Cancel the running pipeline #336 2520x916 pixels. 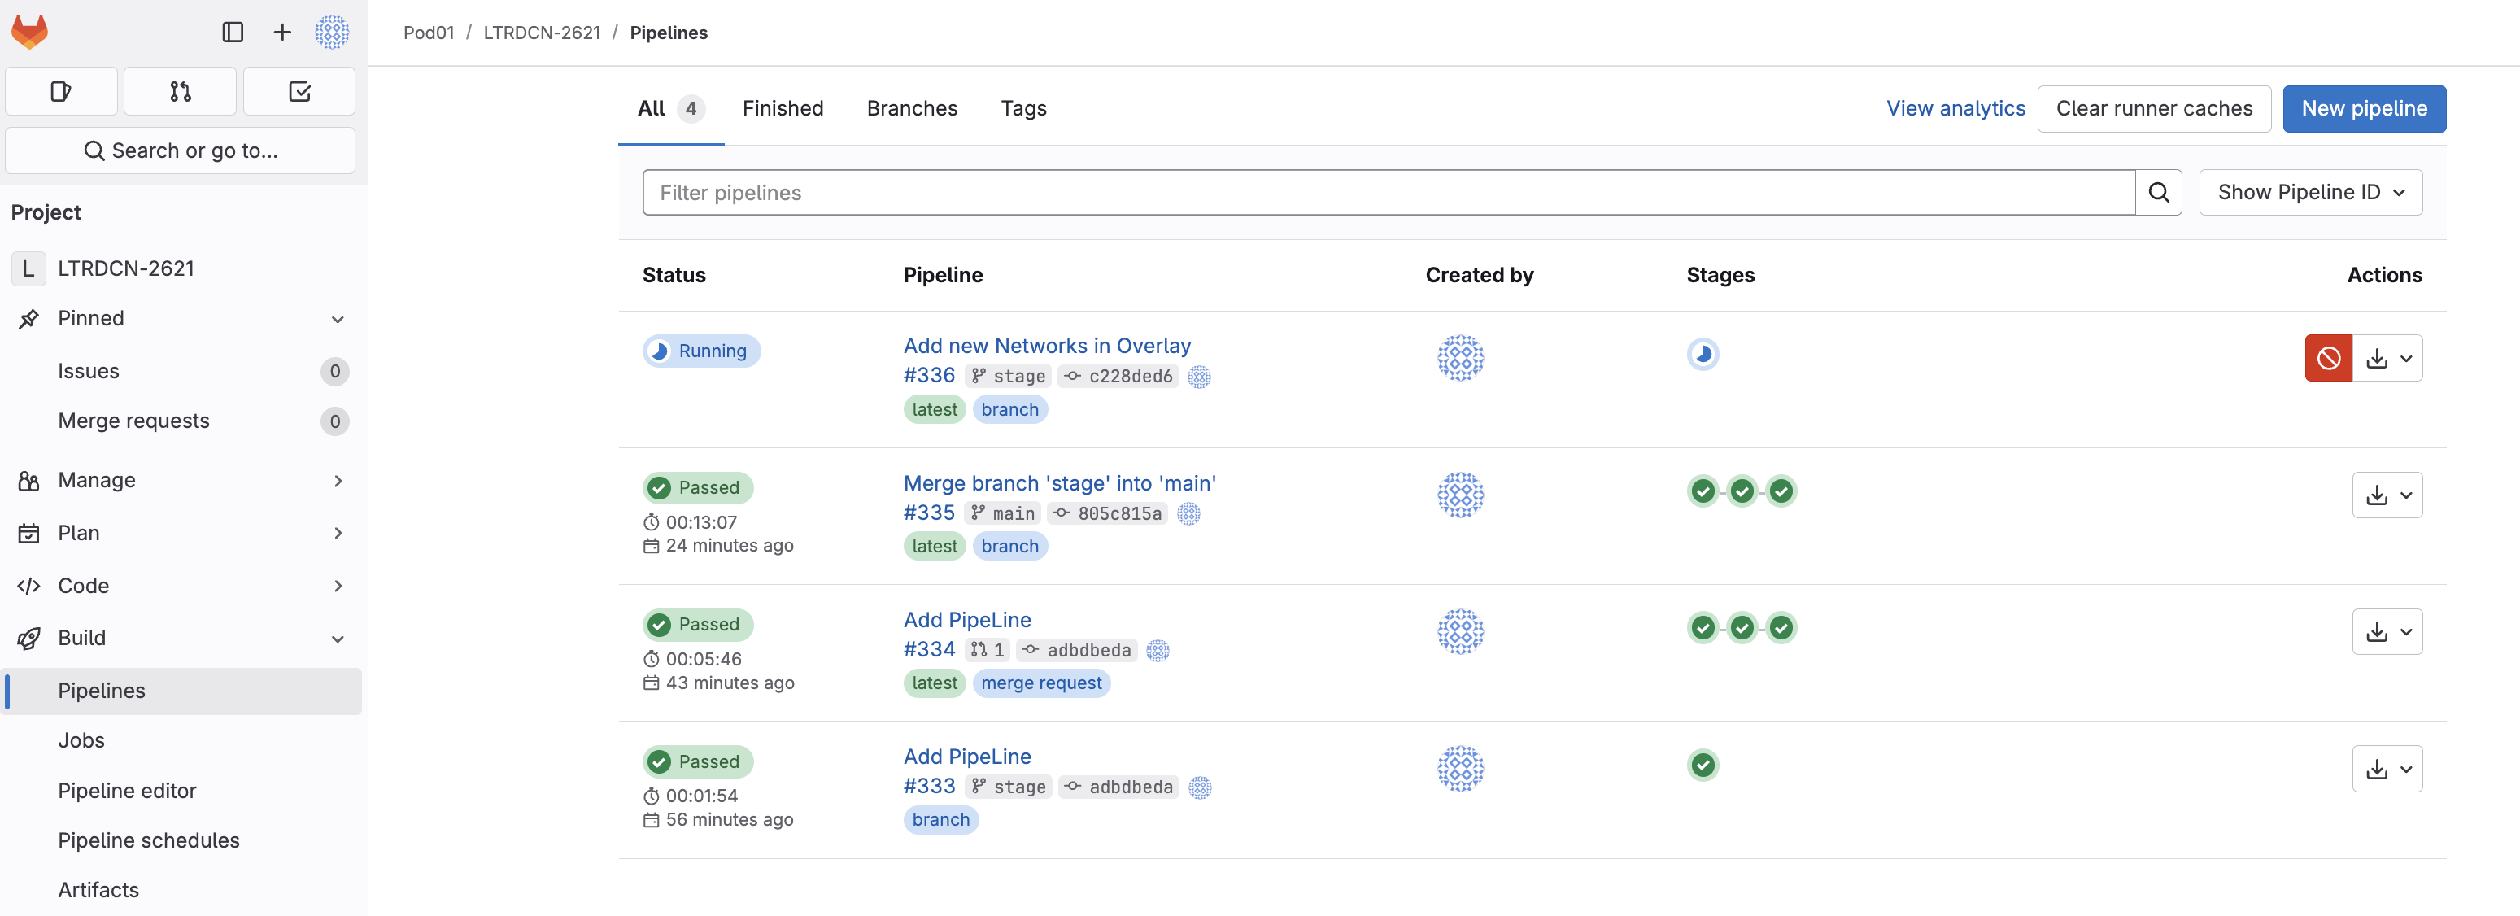point(2327,358)
